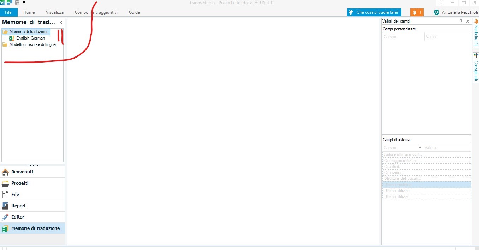Open the Consigli utili side tab
This screenshot has height=250, width=479.
point(476,67)
